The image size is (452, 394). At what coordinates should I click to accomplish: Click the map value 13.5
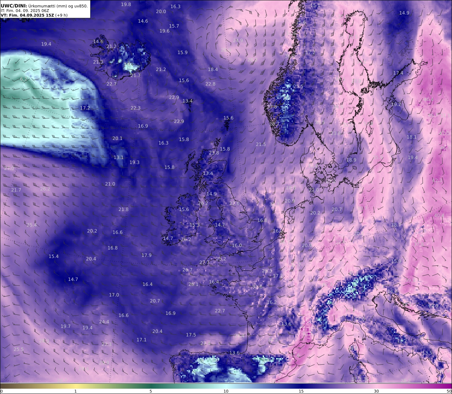click(427, 353)
